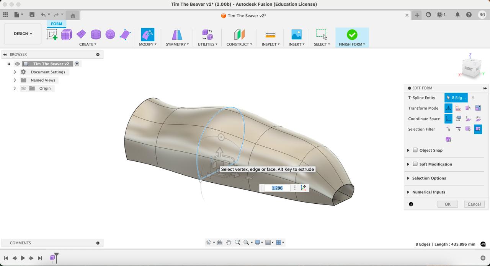Viewport: 490px width, 266px height.
Task: Expand the Numerical Inputs section
Action: coord(408,192)
